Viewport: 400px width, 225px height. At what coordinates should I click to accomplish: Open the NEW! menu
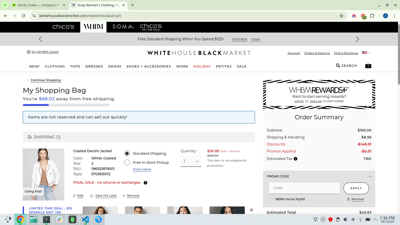pos(34,66)
